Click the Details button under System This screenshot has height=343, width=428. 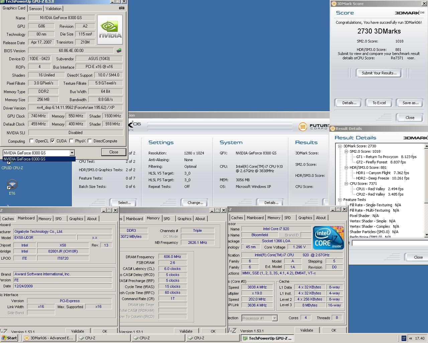[271, 203]
